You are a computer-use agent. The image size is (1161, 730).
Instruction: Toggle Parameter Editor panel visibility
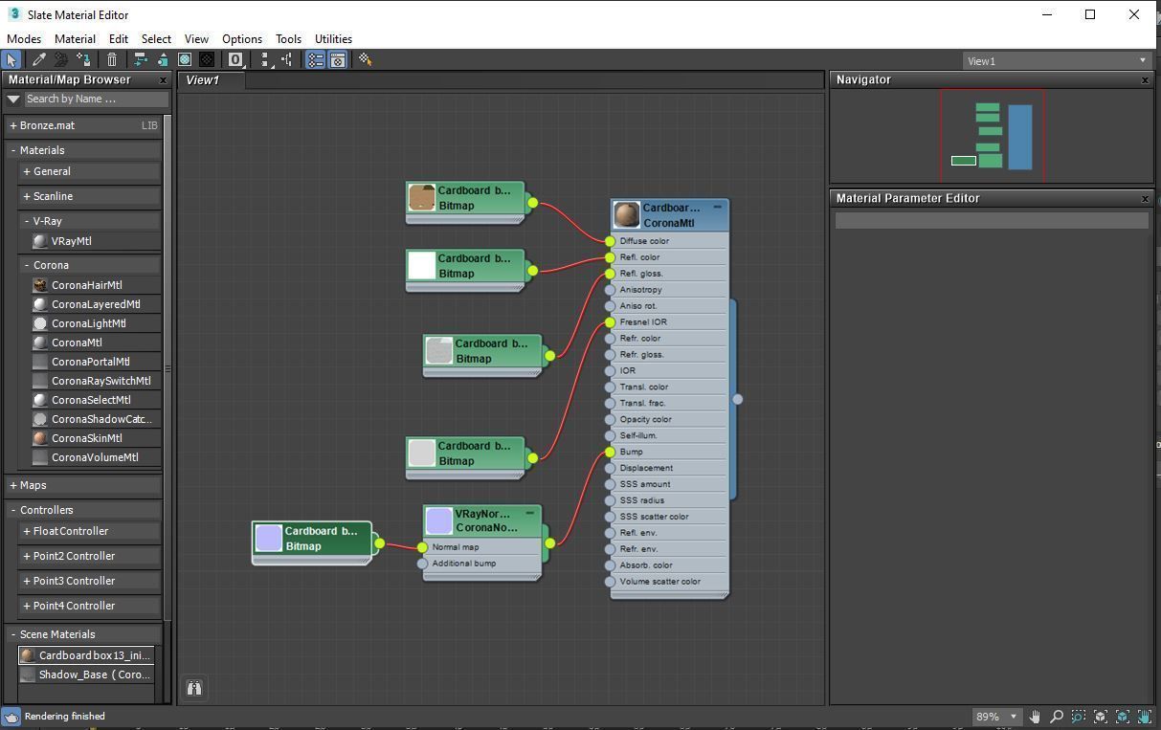(x=337, y=59)
